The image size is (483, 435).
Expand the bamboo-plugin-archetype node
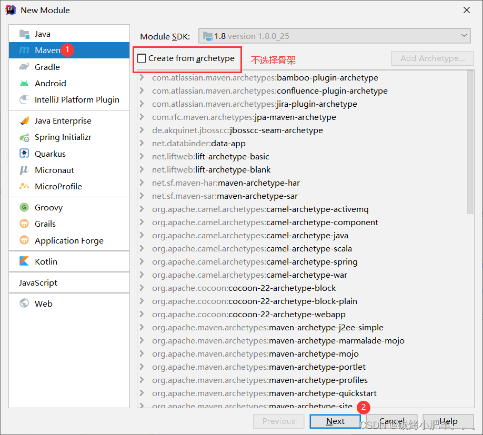142,77
